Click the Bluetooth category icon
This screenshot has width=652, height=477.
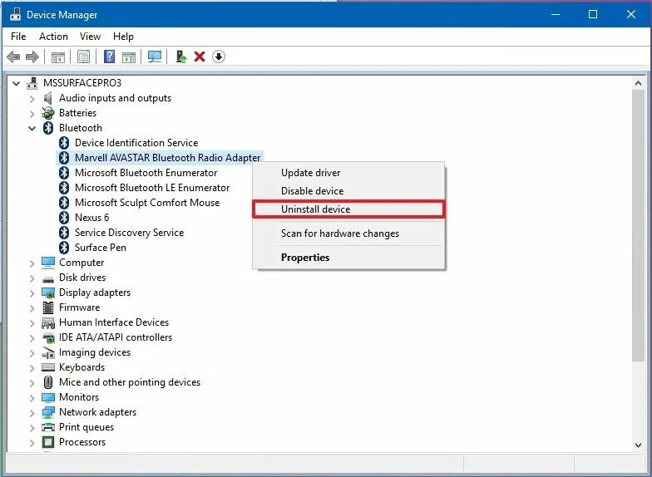[x=48, y=128]
